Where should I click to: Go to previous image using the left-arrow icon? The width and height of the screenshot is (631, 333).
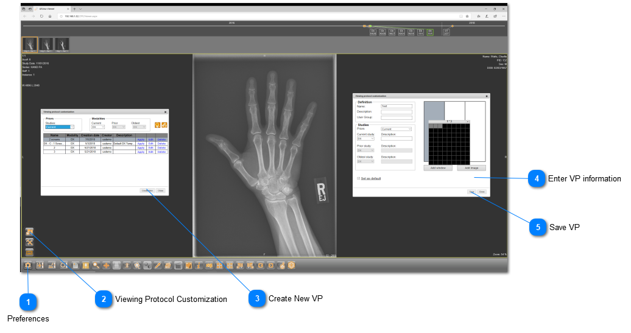[x=260, y=265]
